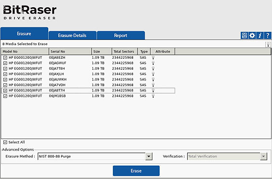Open the settings gear icon
The width and height of the screenshot is (272, 179).
pos(252,36)
